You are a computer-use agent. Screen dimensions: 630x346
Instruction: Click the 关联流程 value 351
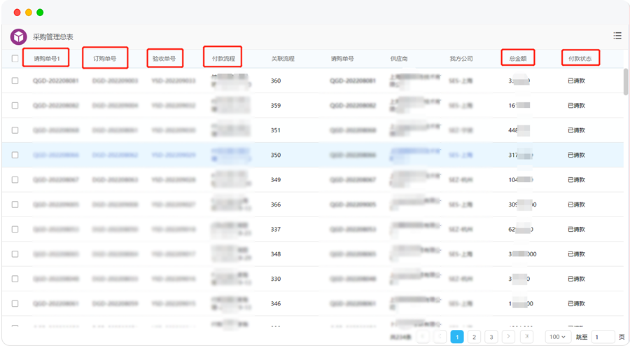(x=276, y=130)
